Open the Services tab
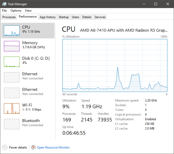The image size is (174, 154). pyautogui.click(x=100, y=17)
